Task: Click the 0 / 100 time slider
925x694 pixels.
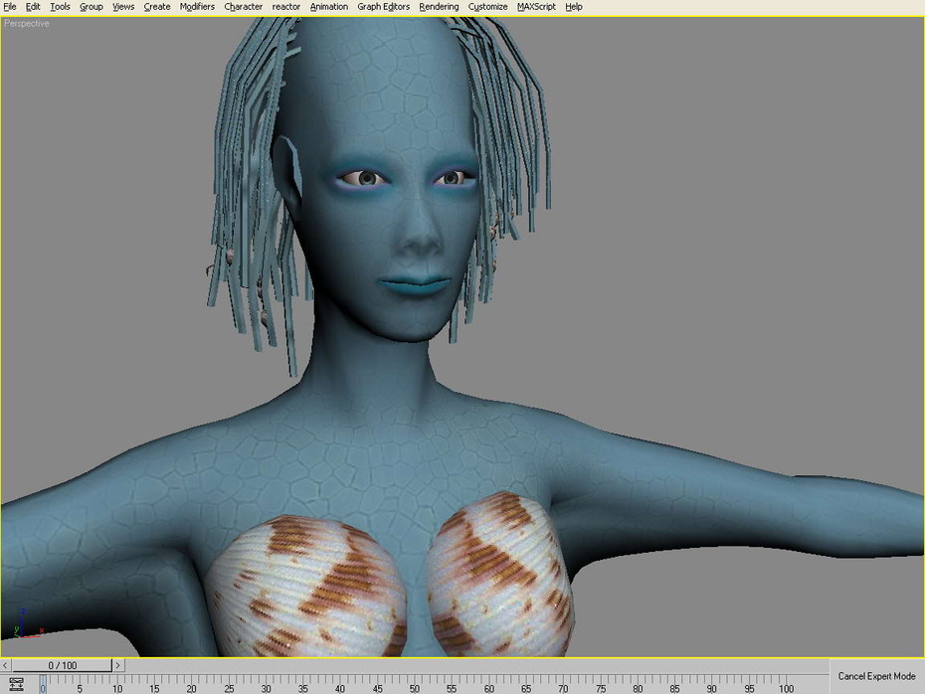Action: [62, 665]
